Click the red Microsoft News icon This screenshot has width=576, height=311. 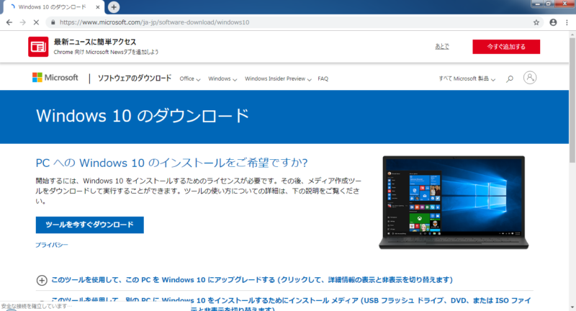tap(38, 47)
